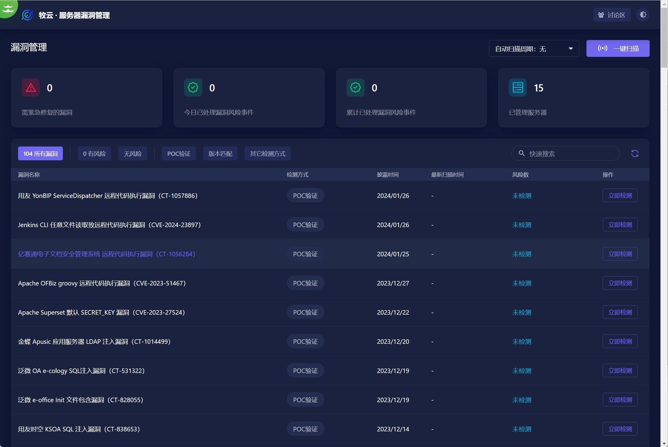
Task: Click date 2023/12/14 in 用友时空 row
Action: point(393,429)
